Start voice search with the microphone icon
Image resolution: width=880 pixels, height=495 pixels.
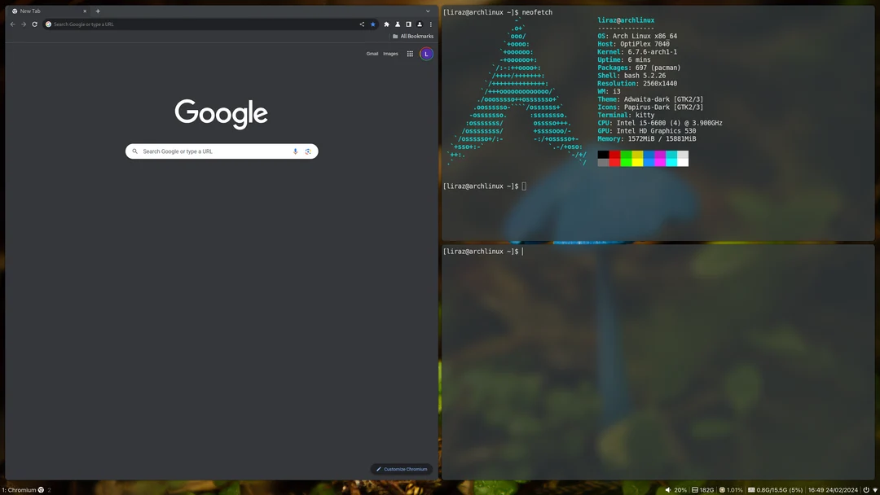[x=295, y=151]
